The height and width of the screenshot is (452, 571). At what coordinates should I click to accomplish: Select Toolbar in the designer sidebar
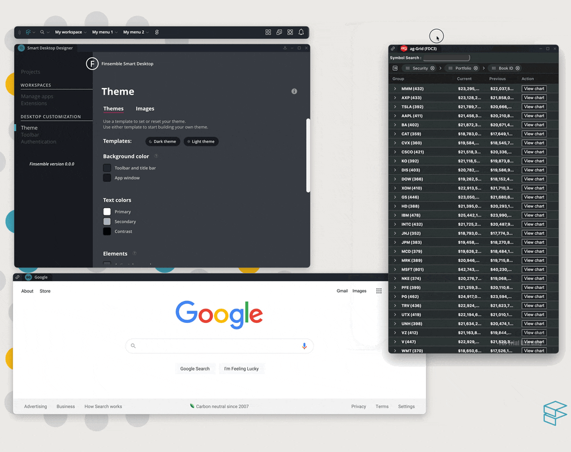[x=30, y=135]
